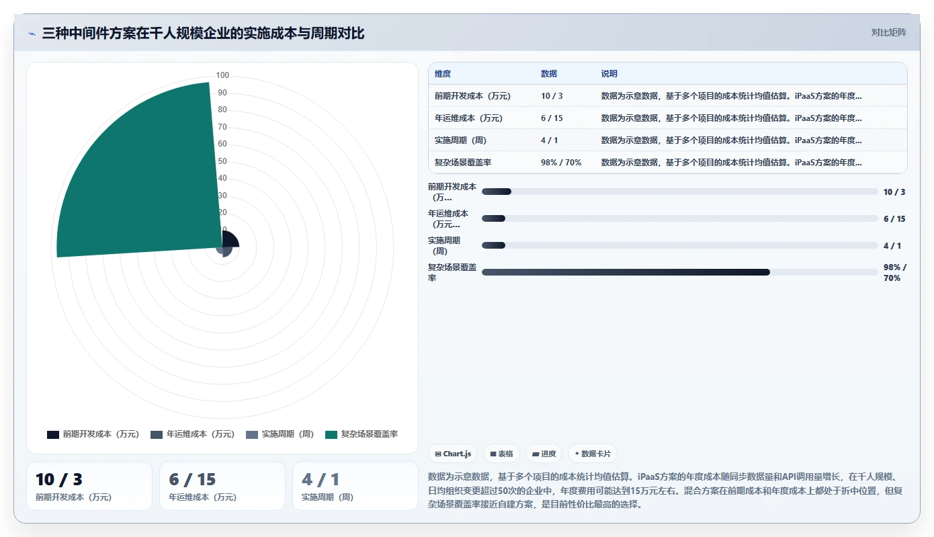The height and width of the screenshot is (537, 934).
Task: Click the 实施周期（周）legend label
Action: [x=288, y=434]
